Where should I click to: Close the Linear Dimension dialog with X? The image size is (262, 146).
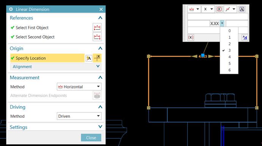pos(101,9)
